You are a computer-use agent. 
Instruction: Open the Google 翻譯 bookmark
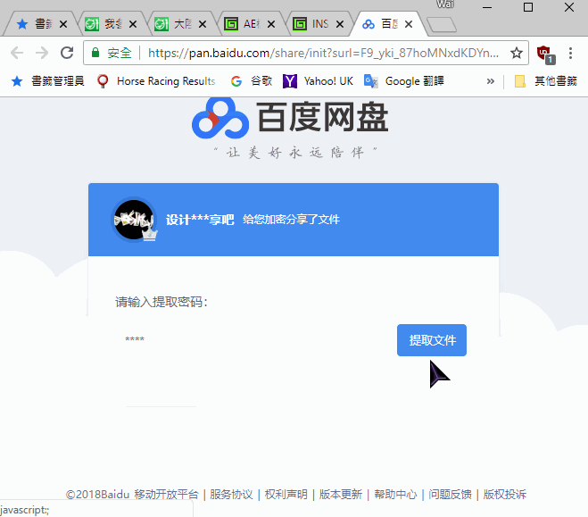404,81
